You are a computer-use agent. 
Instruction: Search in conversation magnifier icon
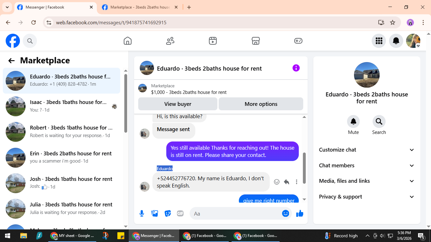tap(379, 121)
